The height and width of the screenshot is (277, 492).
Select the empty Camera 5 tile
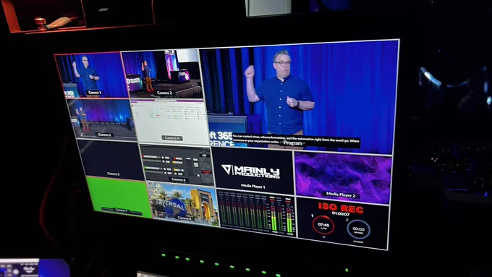pos(111,160)
